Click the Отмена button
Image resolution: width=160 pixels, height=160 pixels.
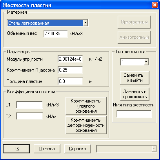click(x=47, y=149)
